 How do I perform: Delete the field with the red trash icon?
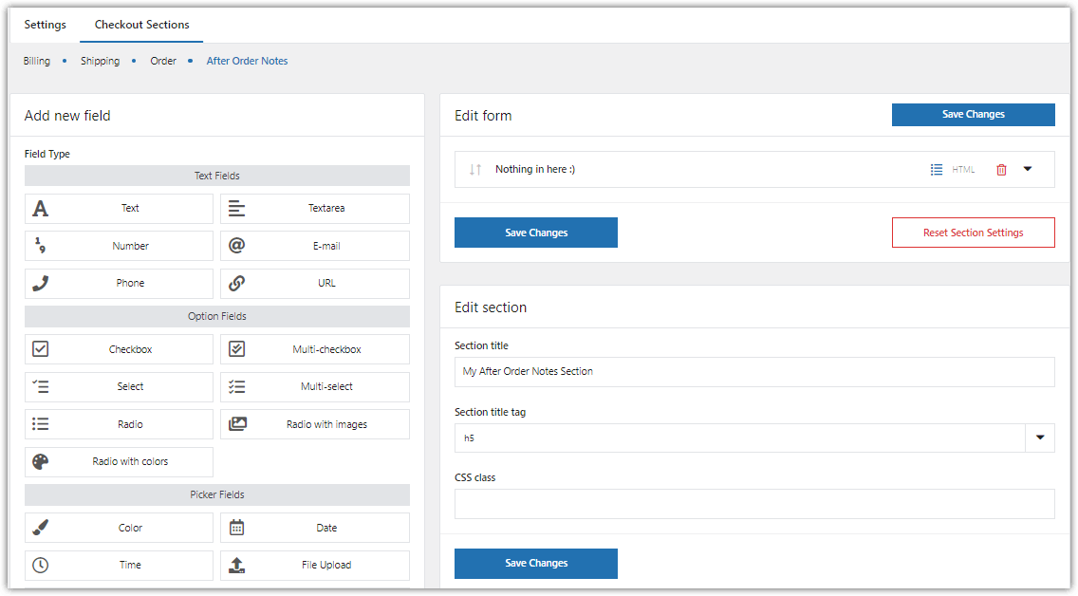1002,169
